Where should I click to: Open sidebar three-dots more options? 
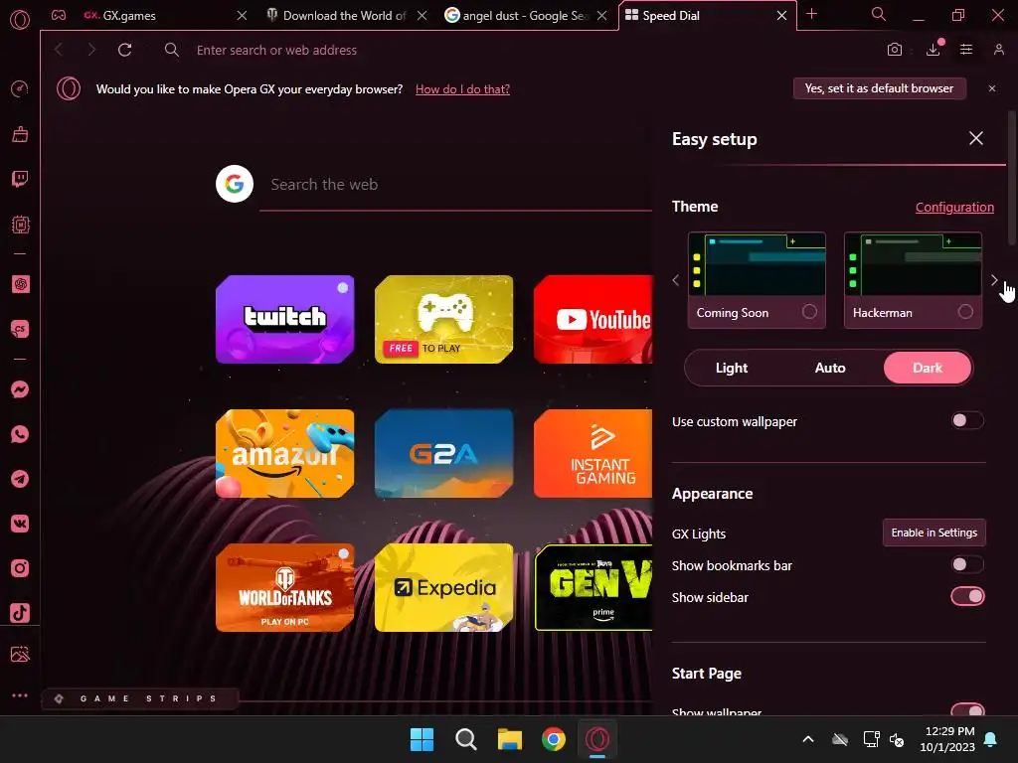click(x=20, y=694)
